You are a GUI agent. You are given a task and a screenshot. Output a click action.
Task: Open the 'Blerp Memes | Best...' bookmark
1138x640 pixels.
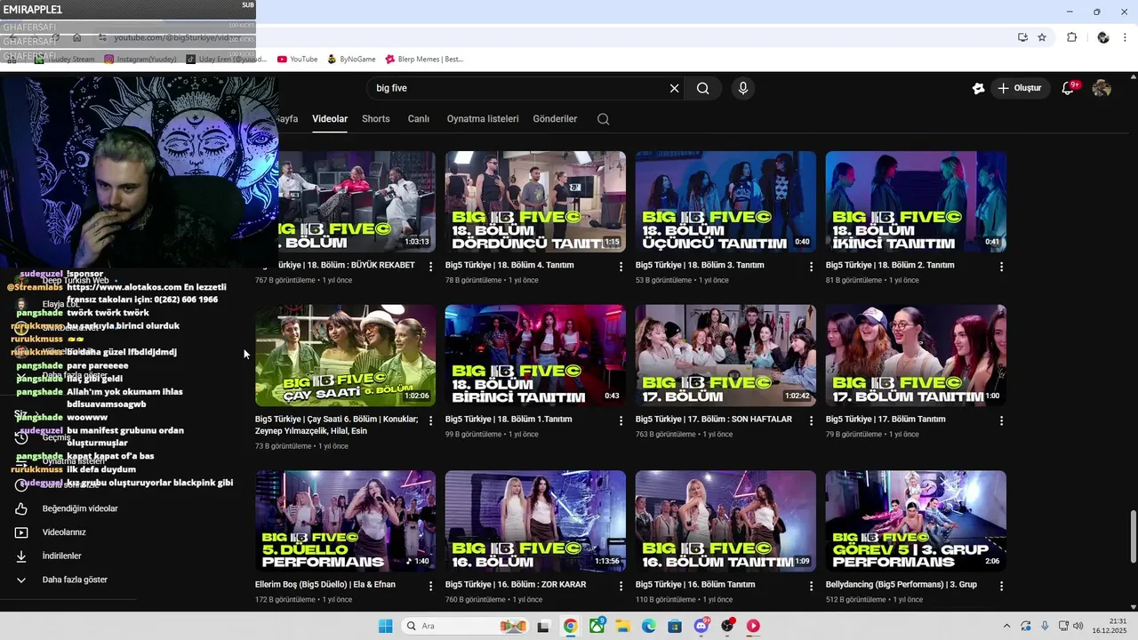tap(424, 60)
